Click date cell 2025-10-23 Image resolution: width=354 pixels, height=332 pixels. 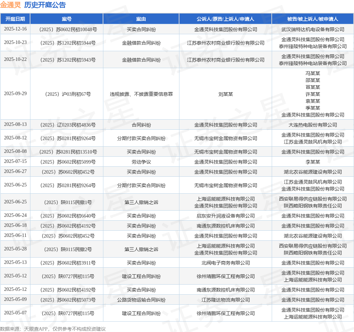coord(15,43)
